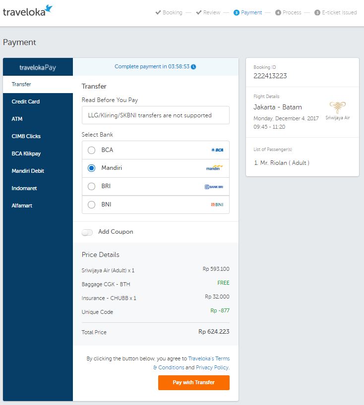Click the step 5 E-ticket number icon
364x405 pixels.
click(x=317, y=13)
